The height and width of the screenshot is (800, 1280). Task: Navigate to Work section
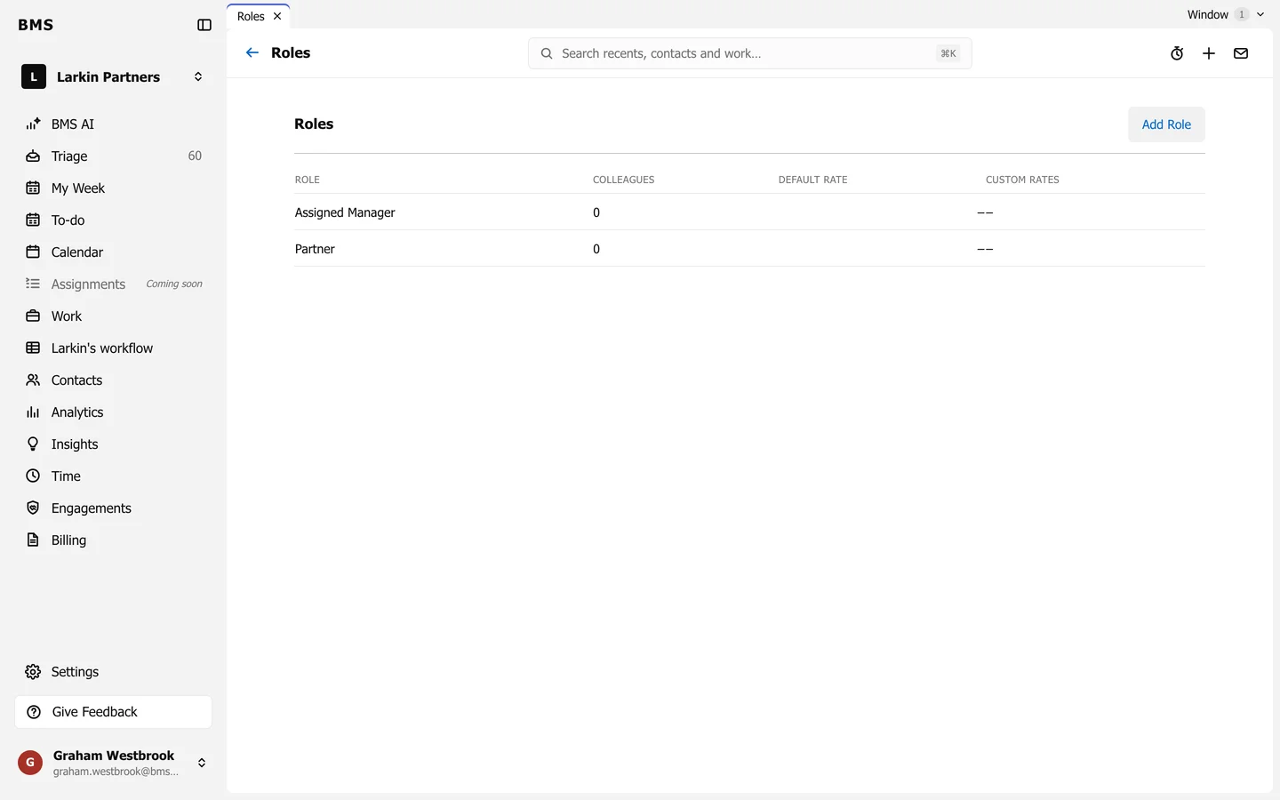[114, 316]
